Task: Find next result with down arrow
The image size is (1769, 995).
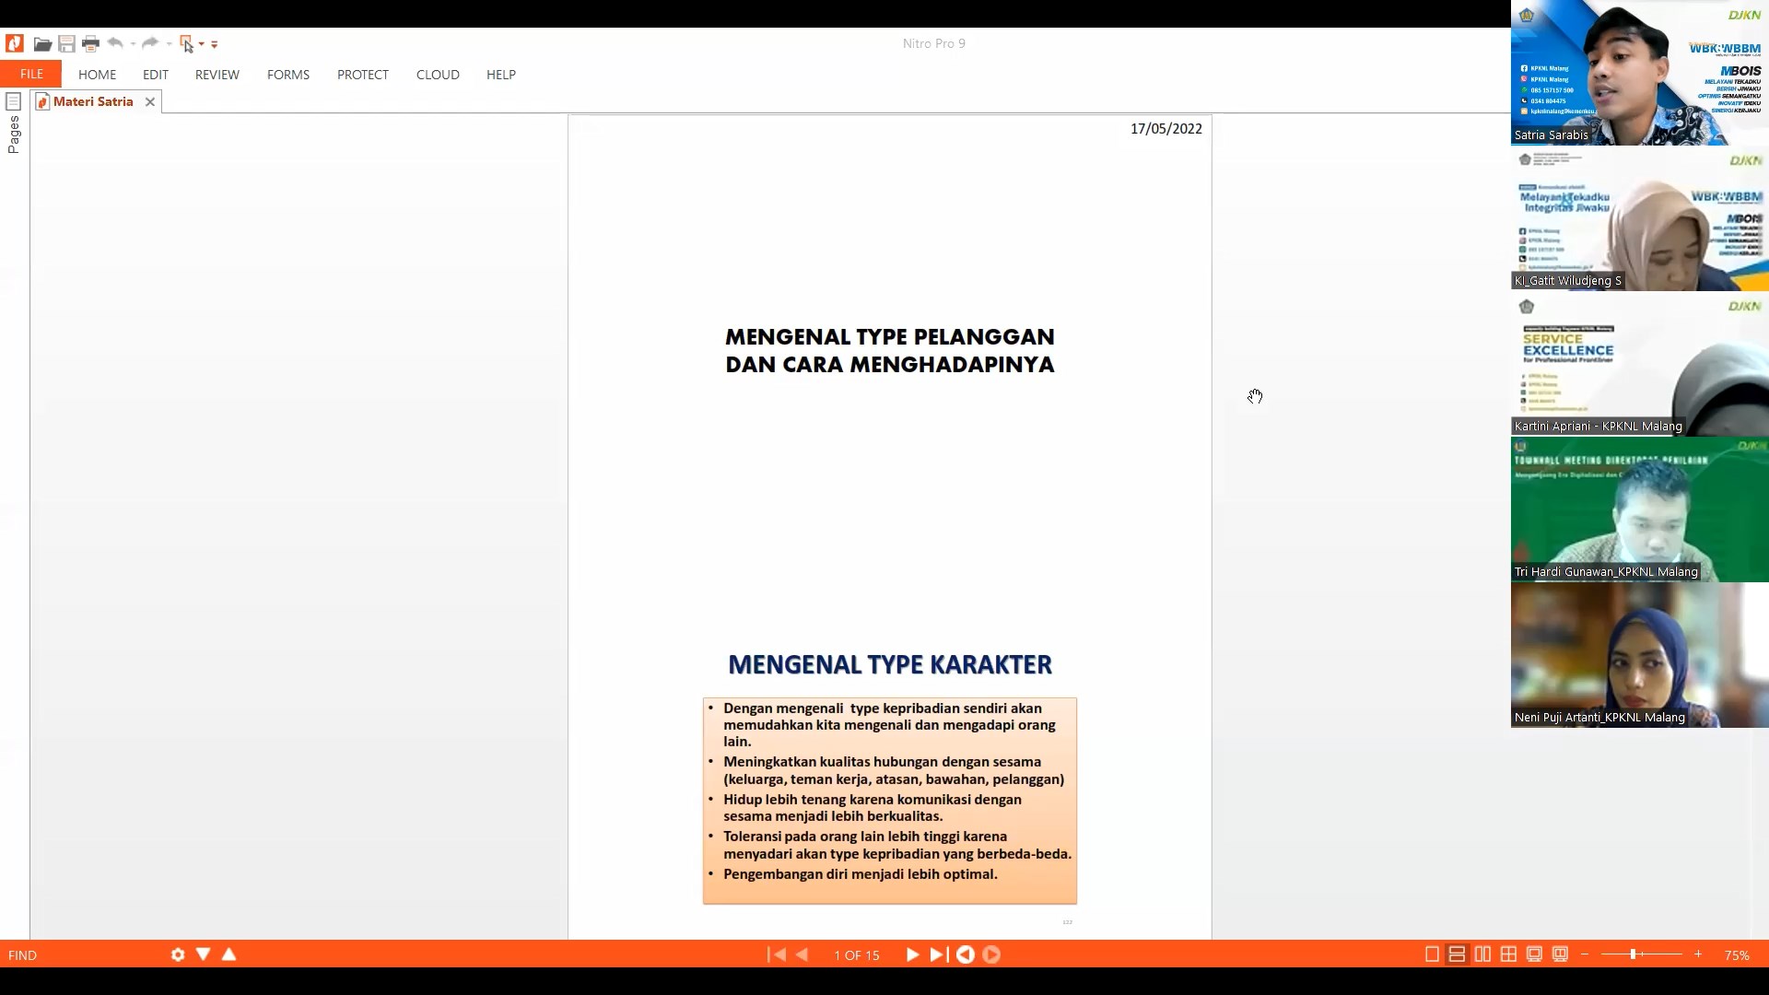Action: click(204, 954)
